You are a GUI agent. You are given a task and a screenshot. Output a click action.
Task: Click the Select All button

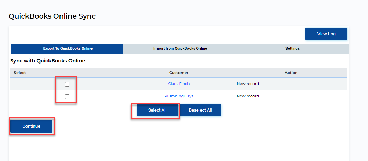157,110
